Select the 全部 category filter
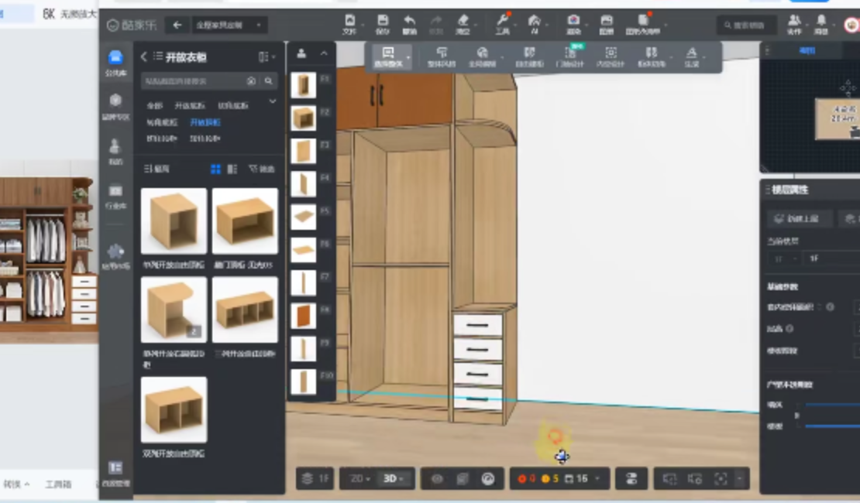This screenshot has width=860, height=503. [155, 105]
